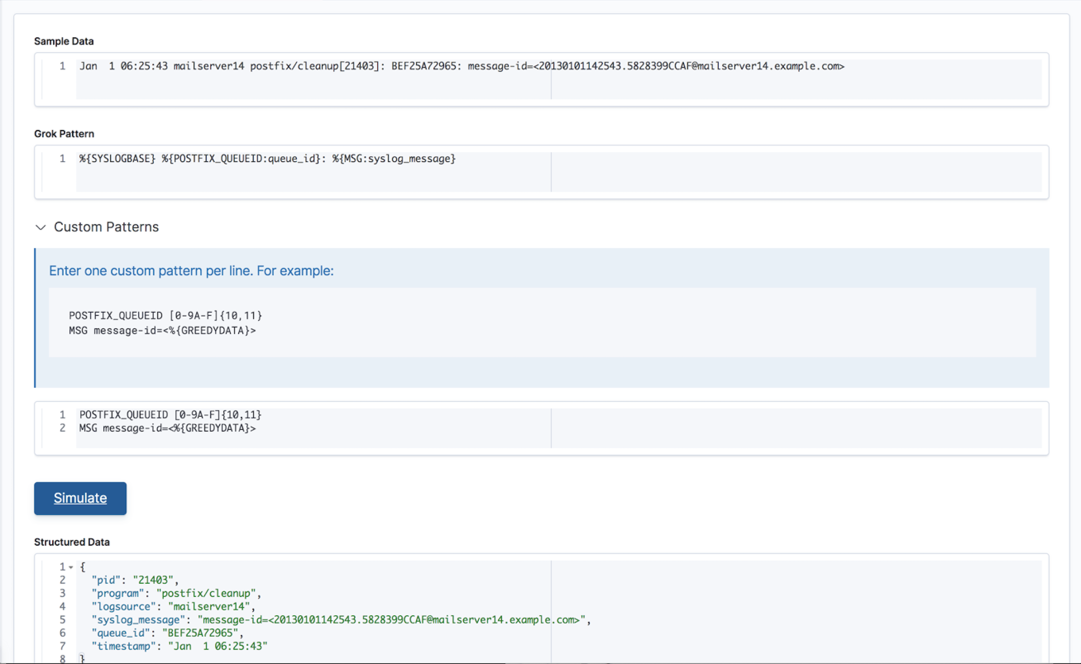
Task: Select the timestamp line in Structured Data
Action: [x=179, y=646]
